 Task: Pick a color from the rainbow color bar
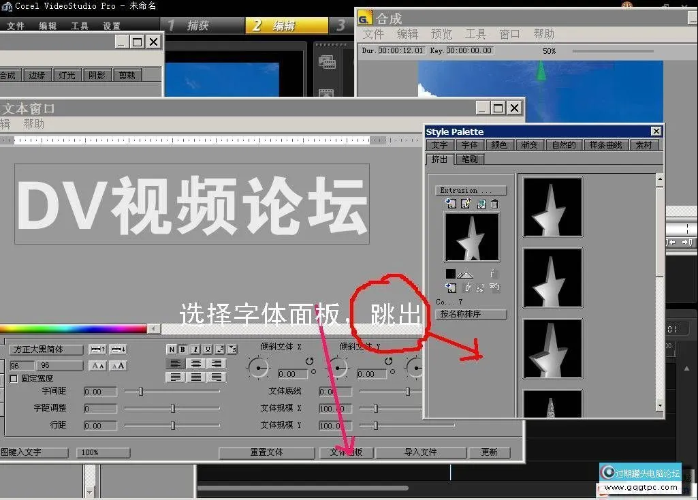tap(75, 327)
